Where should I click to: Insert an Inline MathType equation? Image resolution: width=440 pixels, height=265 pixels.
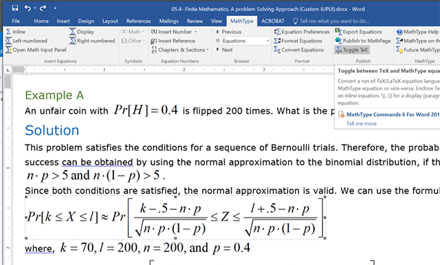16,32
